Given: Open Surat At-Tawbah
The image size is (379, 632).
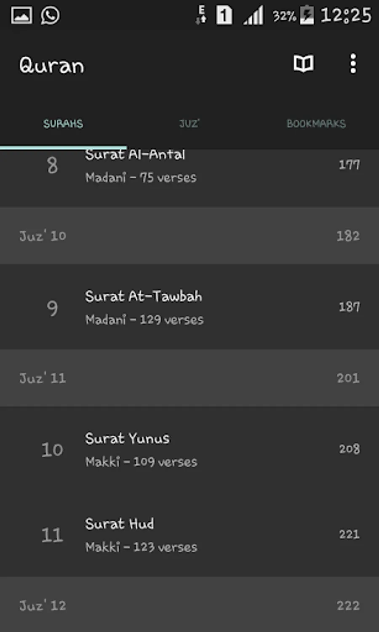Looking at the screenshot, I should click(189, 307).
